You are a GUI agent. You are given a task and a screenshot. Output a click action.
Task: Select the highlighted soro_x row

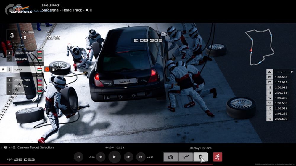click(x=22, y=69)
